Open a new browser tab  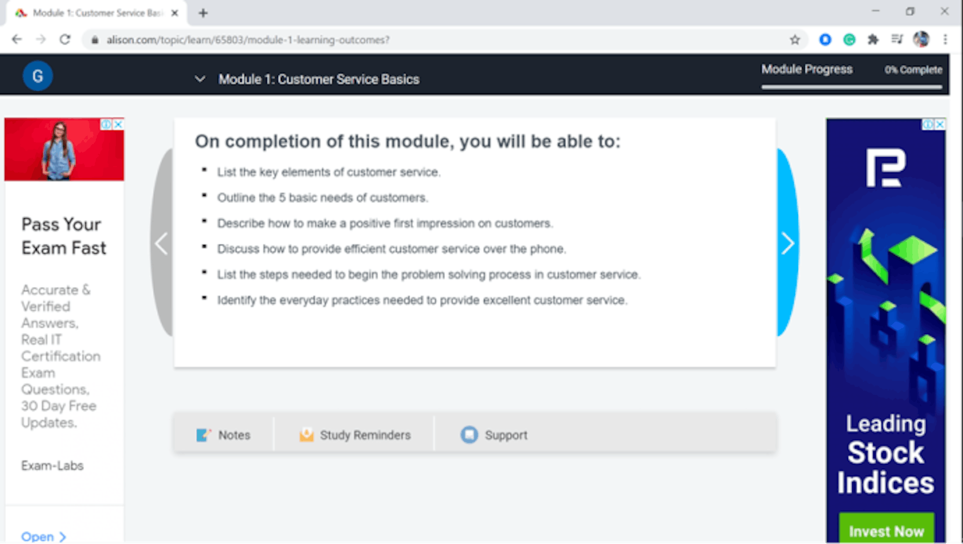pos(203,13)
